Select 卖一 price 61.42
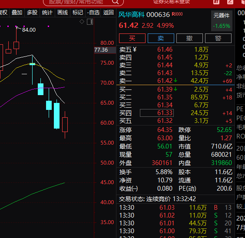This screenshot has width=245, height=238. (x=165, y=81)
